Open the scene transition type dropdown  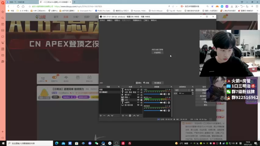(182, 90)
